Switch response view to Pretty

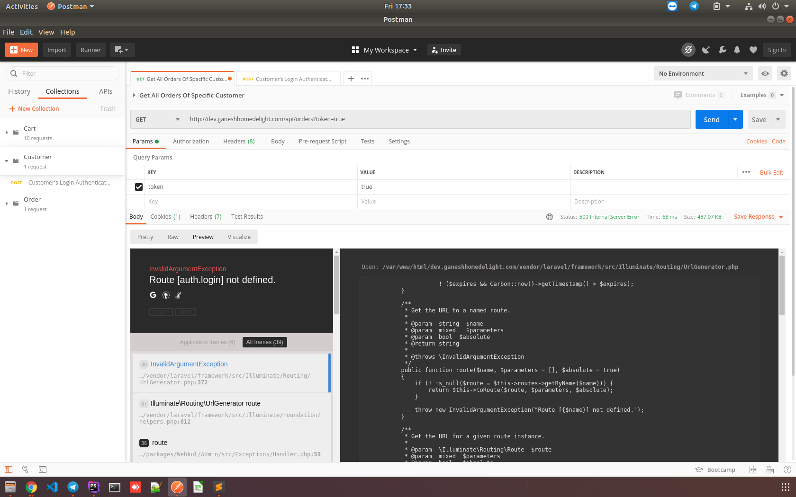(145, 237)
